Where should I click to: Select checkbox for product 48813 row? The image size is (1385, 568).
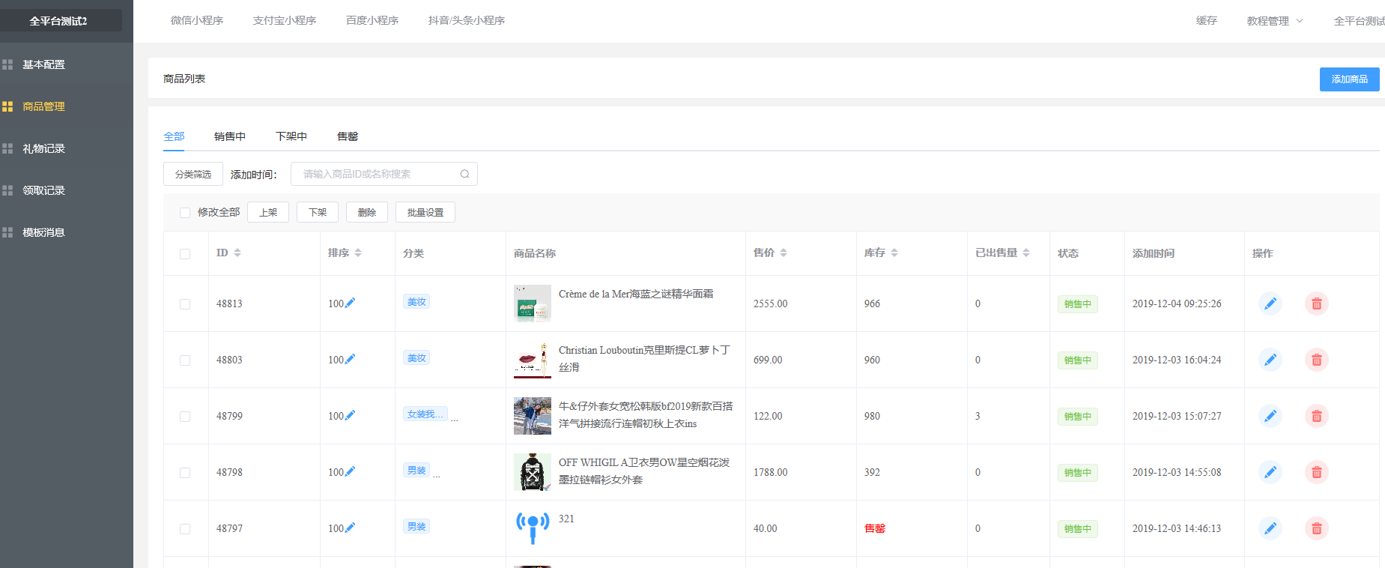point(185,304)
